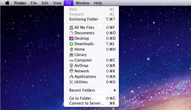This screenshot has width=191, height=110.
Task: Close the highlighted Go menu
Action: click(69, 3)
